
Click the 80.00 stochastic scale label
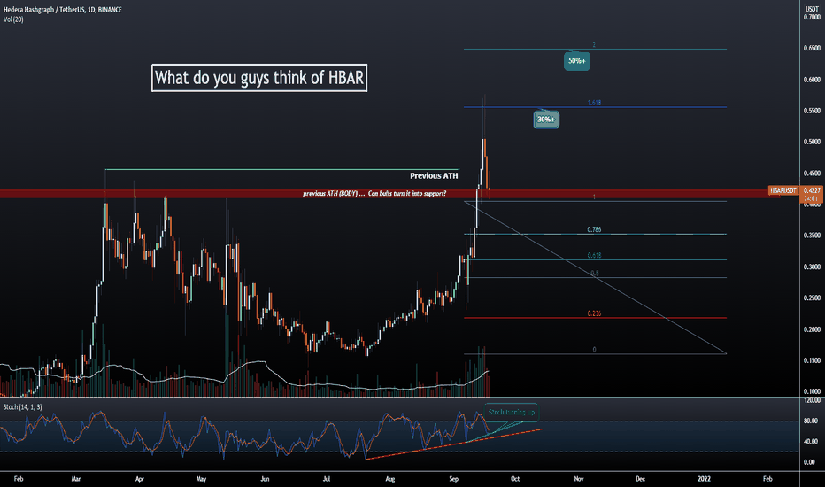coord(812,421)
